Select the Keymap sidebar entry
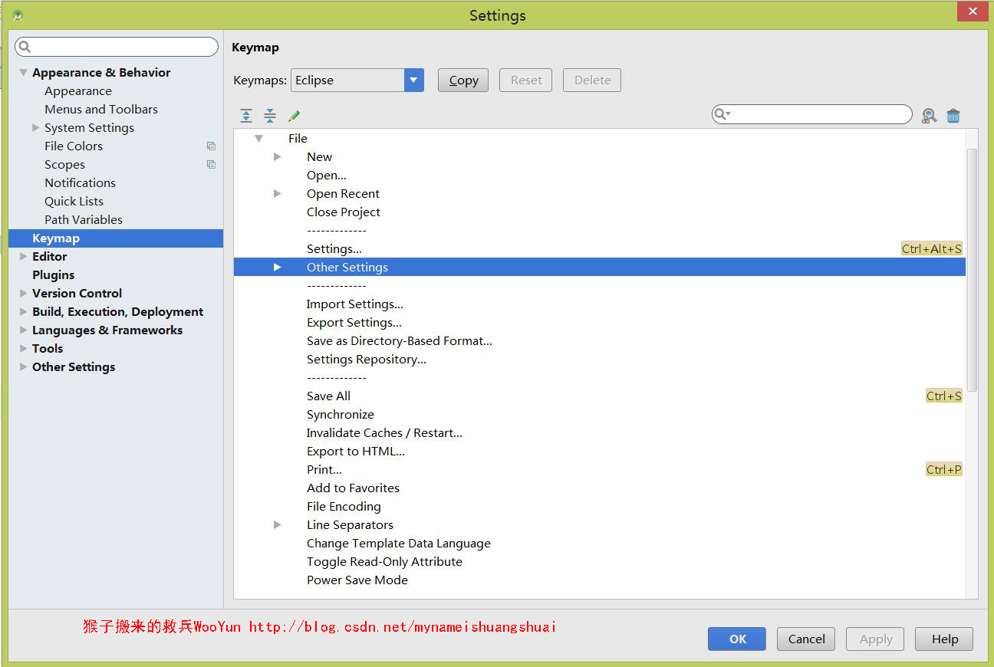The height and width of the screenshot is (667, 994). pos(116,238)
